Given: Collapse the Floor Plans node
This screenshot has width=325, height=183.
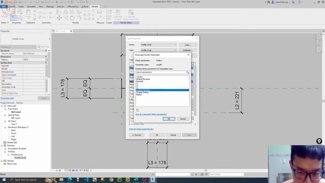Looking at the screenshot, I should click(x=5, y=109).
